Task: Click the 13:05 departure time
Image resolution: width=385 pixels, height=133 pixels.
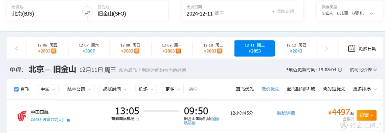Action: (x=127, y=111)
